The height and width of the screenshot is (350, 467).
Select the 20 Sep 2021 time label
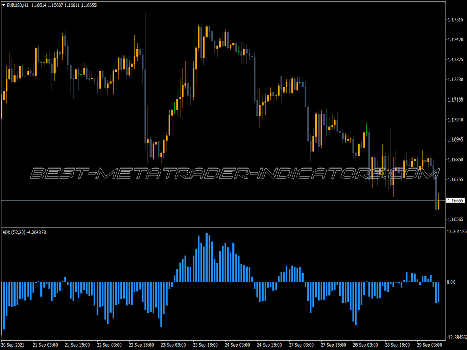click(13, 345)
